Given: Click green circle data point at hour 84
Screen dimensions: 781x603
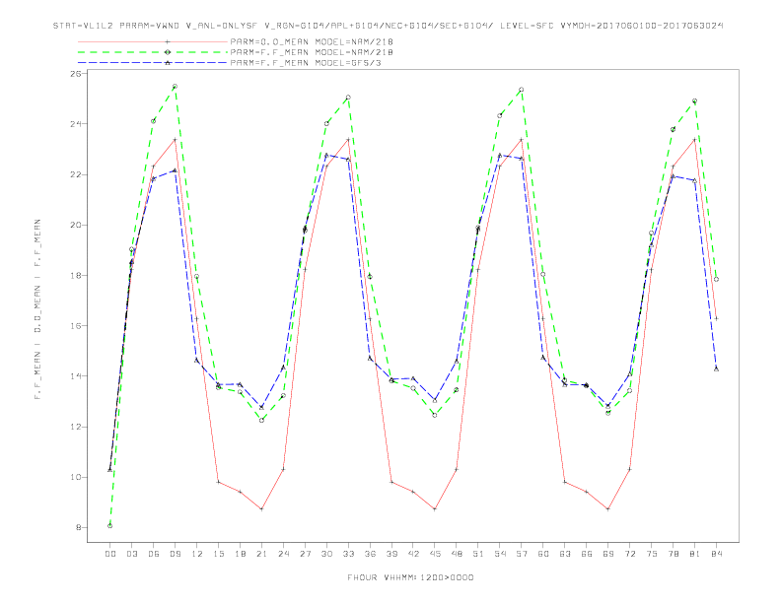Looking at the screenshot, I should pyautogui.click(x=716, y=279).
